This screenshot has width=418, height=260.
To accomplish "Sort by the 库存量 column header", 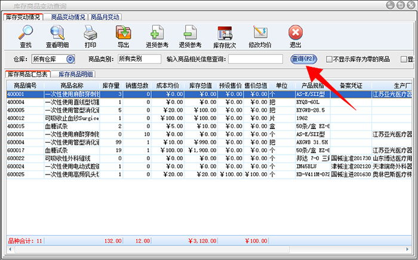I will [112, 86].
